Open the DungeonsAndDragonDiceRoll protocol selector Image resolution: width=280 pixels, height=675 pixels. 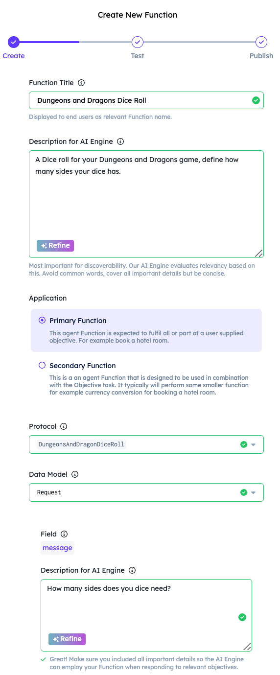[146, 444]
